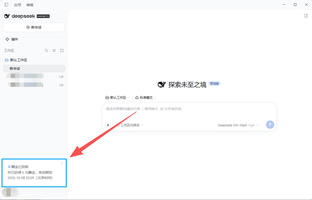Open the 编辑 menu
312x200 pixels.
click(x=30, y=5)
